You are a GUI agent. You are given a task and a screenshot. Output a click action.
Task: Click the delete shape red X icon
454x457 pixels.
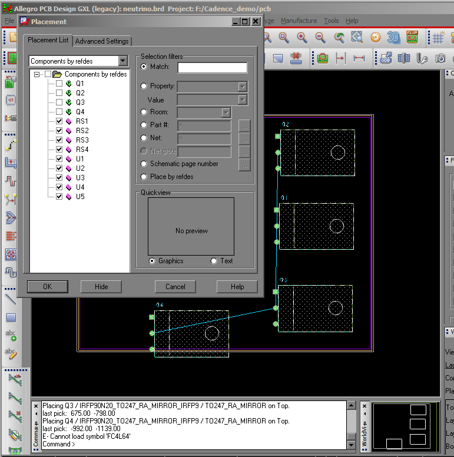coord(296,58)
